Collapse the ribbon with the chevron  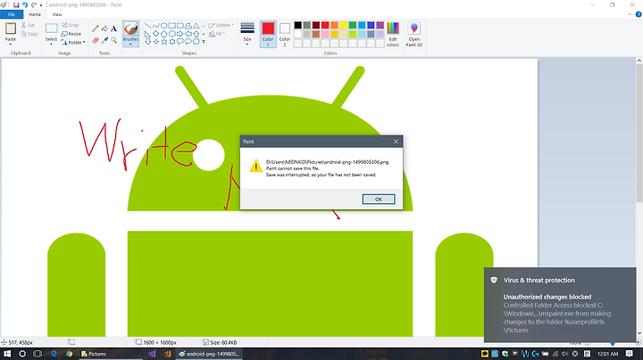pos(630,14)
